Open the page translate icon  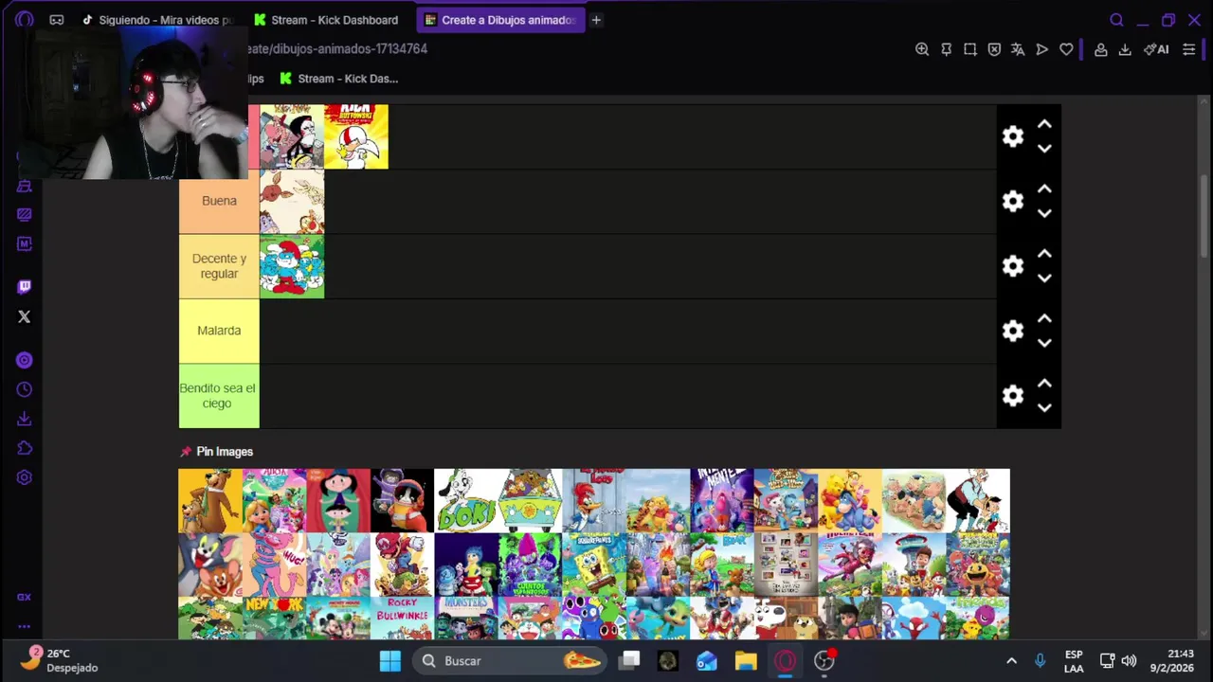[1018, 49]
